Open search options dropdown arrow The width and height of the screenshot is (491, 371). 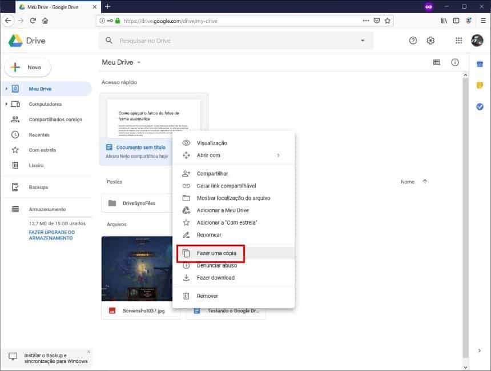pyautogui.click(x=363, y=41)
